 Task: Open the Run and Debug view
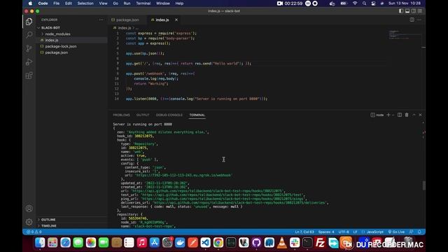(x=29, y=62)
